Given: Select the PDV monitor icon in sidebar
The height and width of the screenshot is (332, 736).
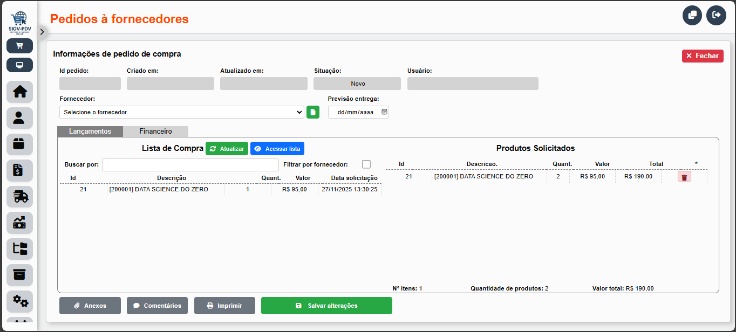Looking at the screenshot, I should [x=19, y=65].
